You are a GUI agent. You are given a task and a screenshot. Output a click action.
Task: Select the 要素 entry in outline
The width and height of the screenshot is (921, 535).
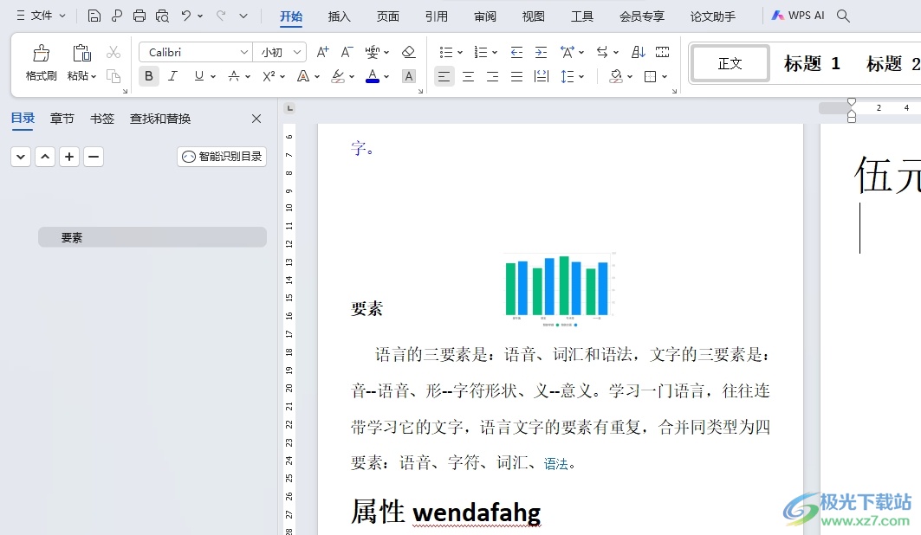(x=152, y=237)
